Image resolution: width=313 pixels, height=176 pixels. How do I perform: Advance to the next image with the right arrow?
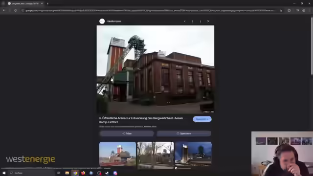pyautogui.click(x=193, y=21)
